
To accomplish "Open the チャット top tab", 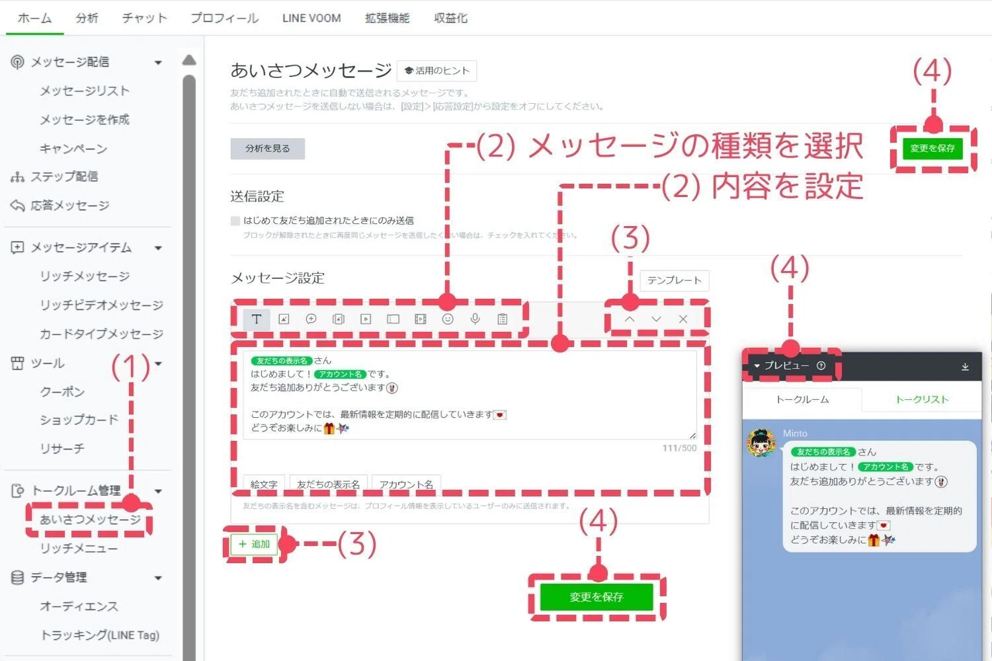I will coord(144,18).
